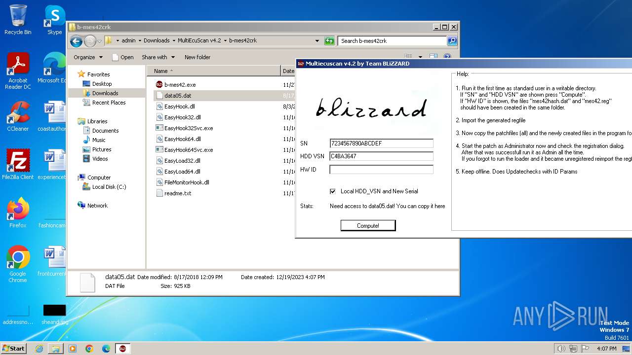Launch Firefox from the desktop
Screen dimensions: 632x355
[18, 213]
